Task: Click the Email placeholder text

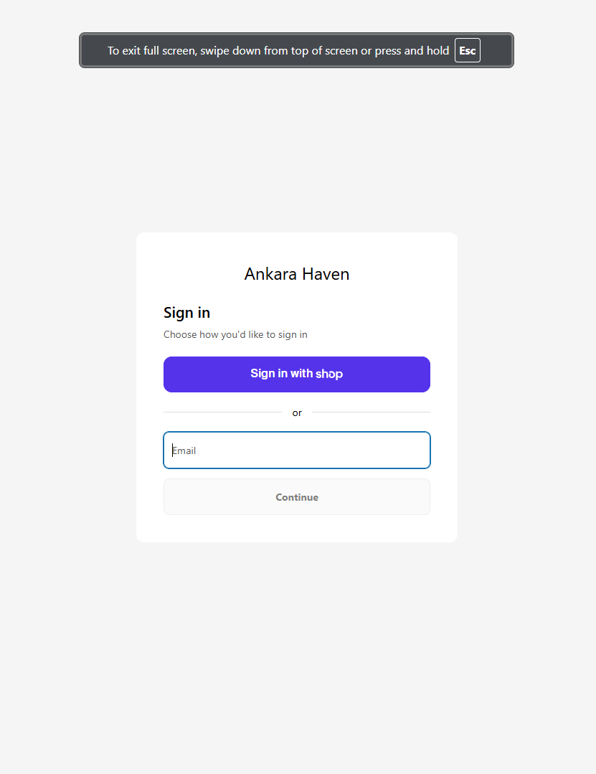Action: pos(185,450)
